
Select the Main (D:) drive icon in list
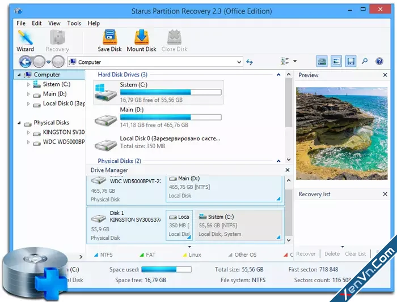105,120
